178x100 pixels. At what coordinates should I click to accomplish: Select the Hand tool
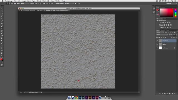pos(2,53)
